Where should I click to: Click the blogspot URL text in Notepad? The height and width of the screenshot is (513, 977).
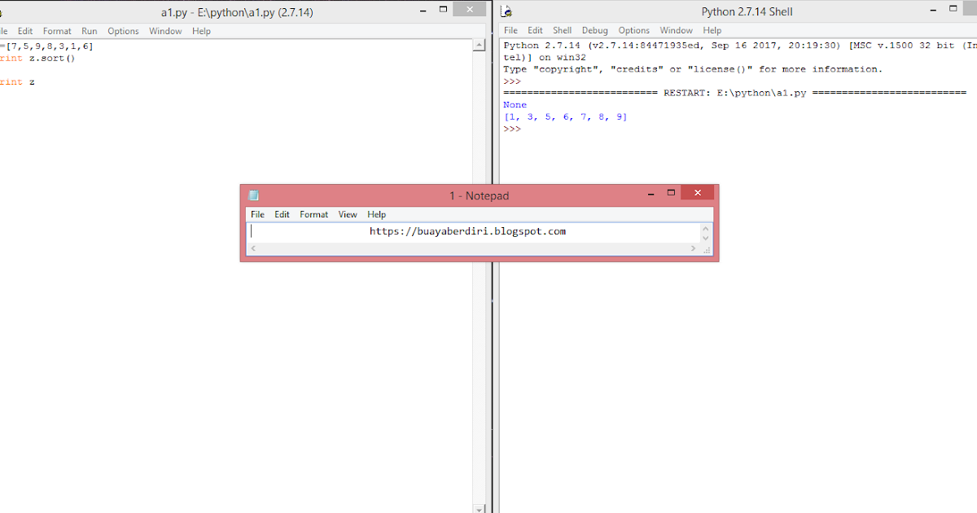[469, 230]
